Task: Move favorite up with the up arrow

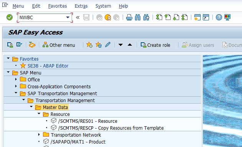Action: click(130, 45)
